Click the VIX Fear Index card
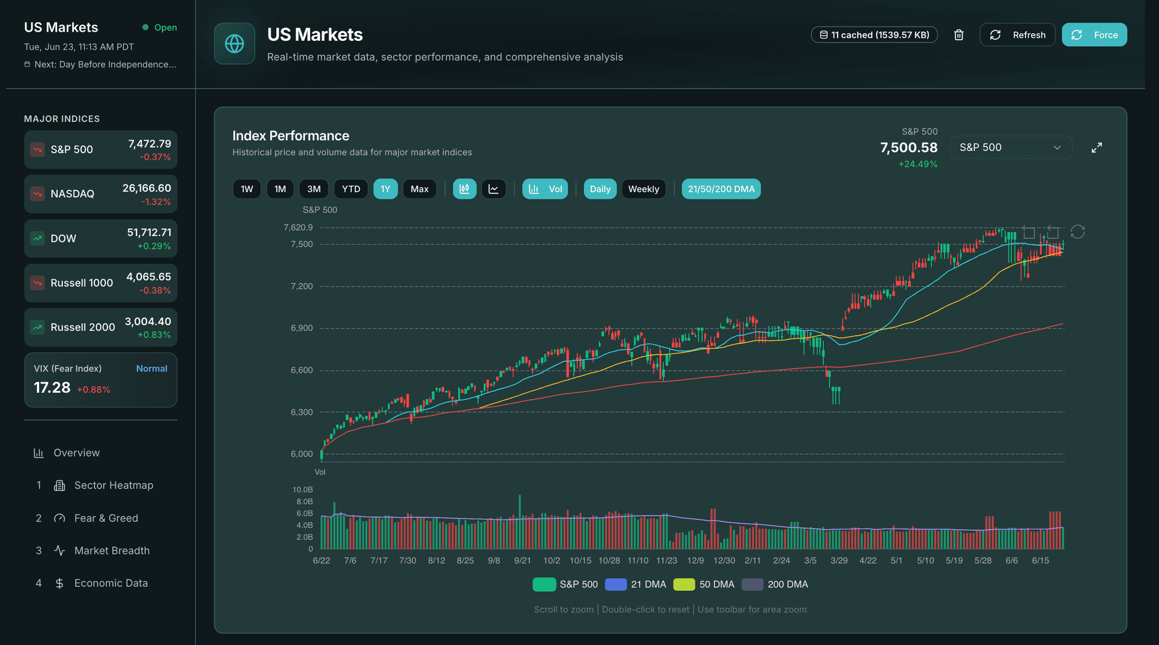This screenshot has width=1159, height=645. (101, 380)
